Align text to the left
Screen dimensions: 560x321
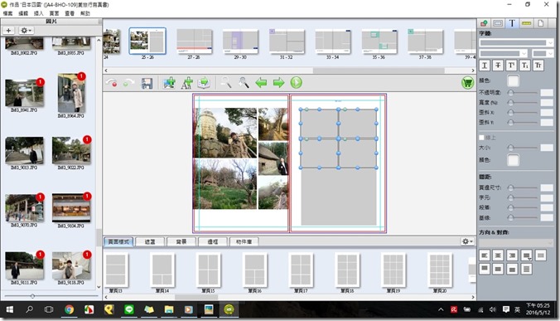[485, 255]
